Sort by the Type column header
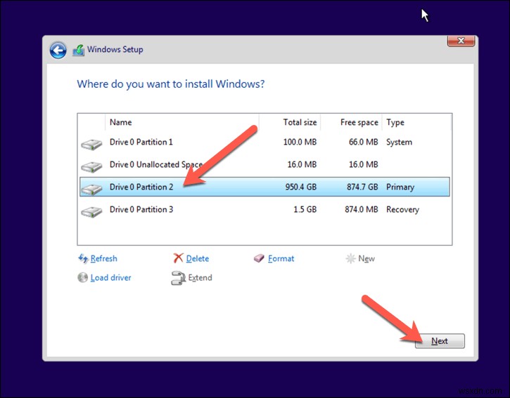Viewport: 510px width, 398px height. click(x=417, y=122)
